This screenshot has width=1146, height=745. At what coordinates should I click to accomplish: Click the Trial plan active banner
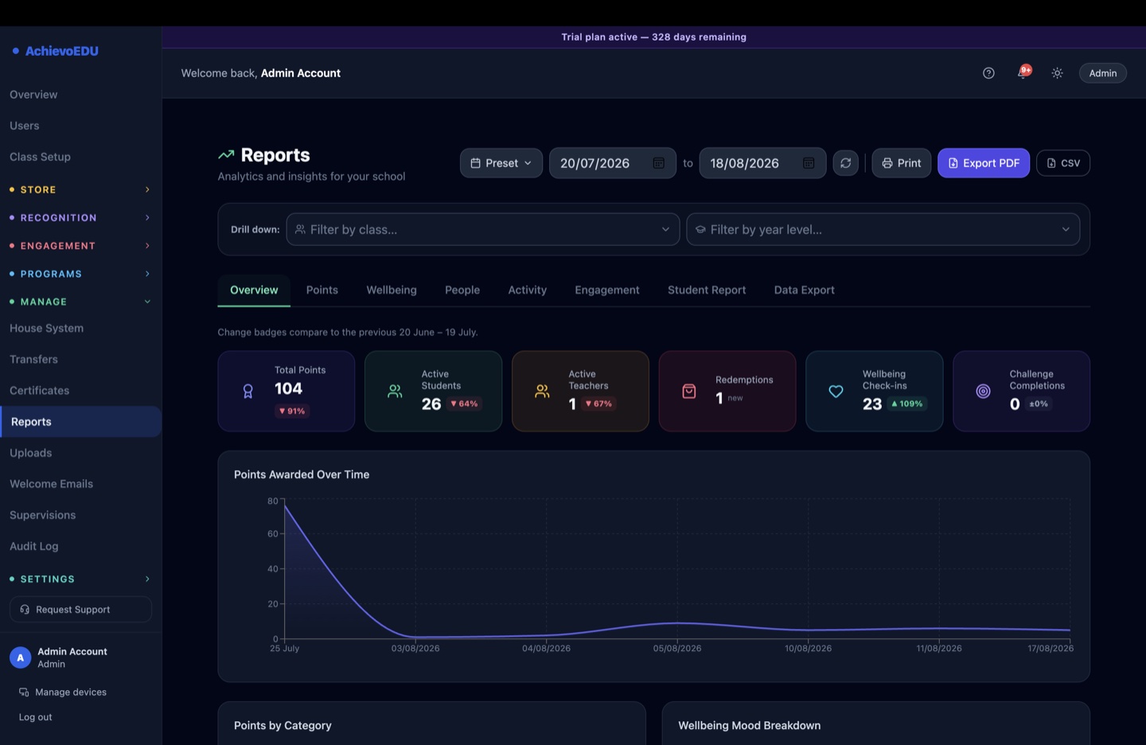click(x=654, y=37)
